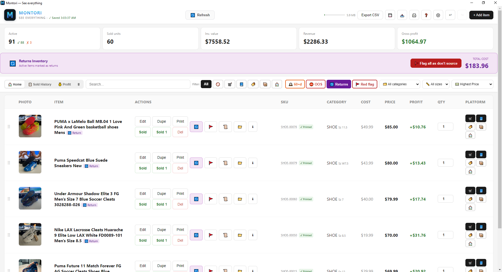Screen dimensions: 502x272
Task: Enable the Red flag filter
Action: 365,84
